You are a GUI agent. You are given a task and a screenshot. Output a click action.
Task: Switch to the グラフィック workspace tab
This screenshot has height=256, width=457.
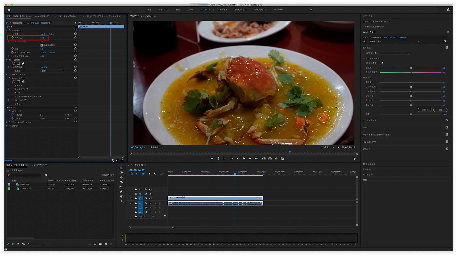pos(241,10)
